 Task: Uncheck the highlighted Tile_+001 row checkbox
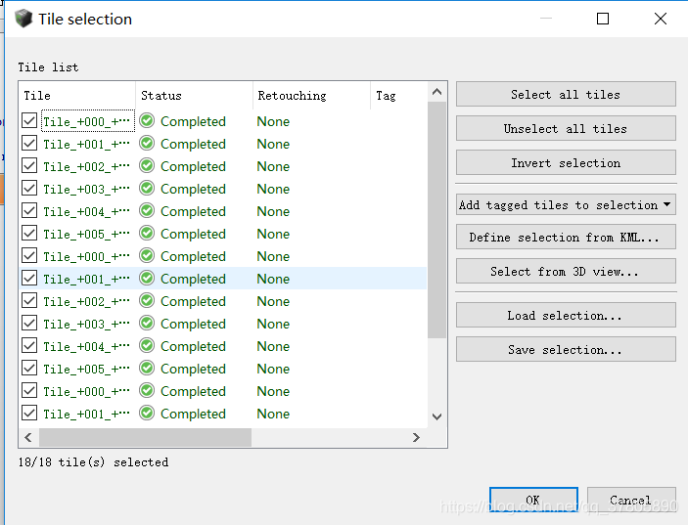[29, 278]
